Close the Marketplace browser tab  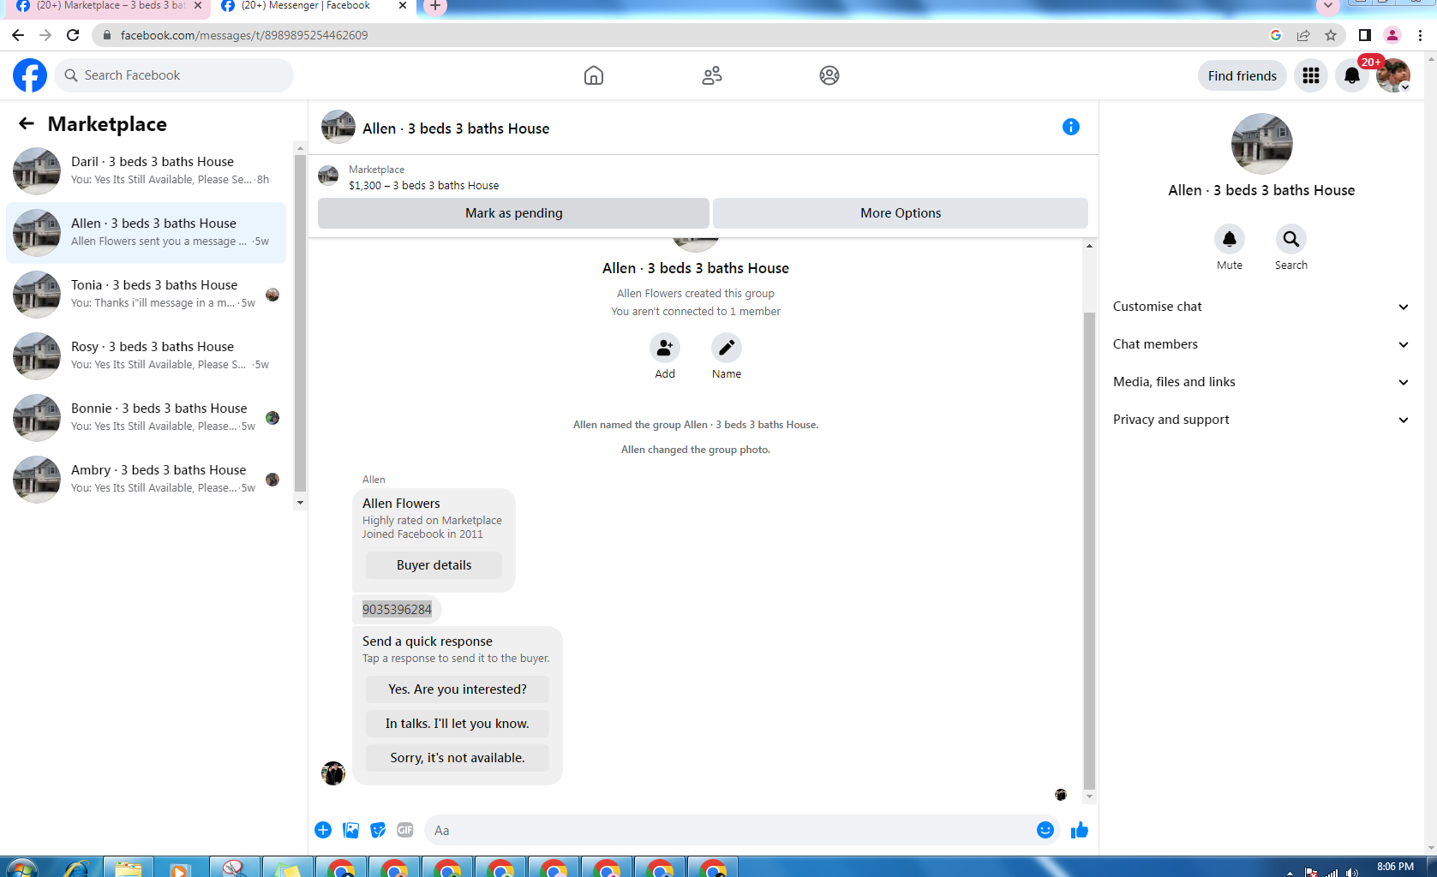click(198, 5)
